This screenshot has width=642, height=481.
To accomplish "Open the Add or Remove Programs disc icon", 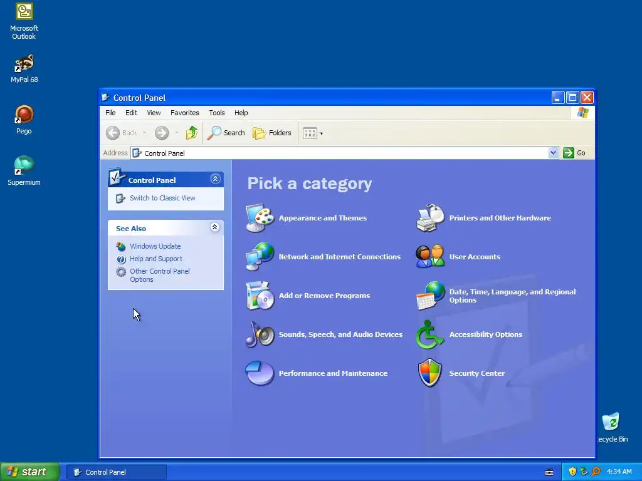I will pos(260,296).
